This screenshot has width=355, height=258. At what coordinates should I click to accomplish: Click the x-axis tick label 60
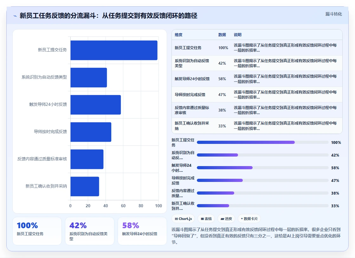123,206
